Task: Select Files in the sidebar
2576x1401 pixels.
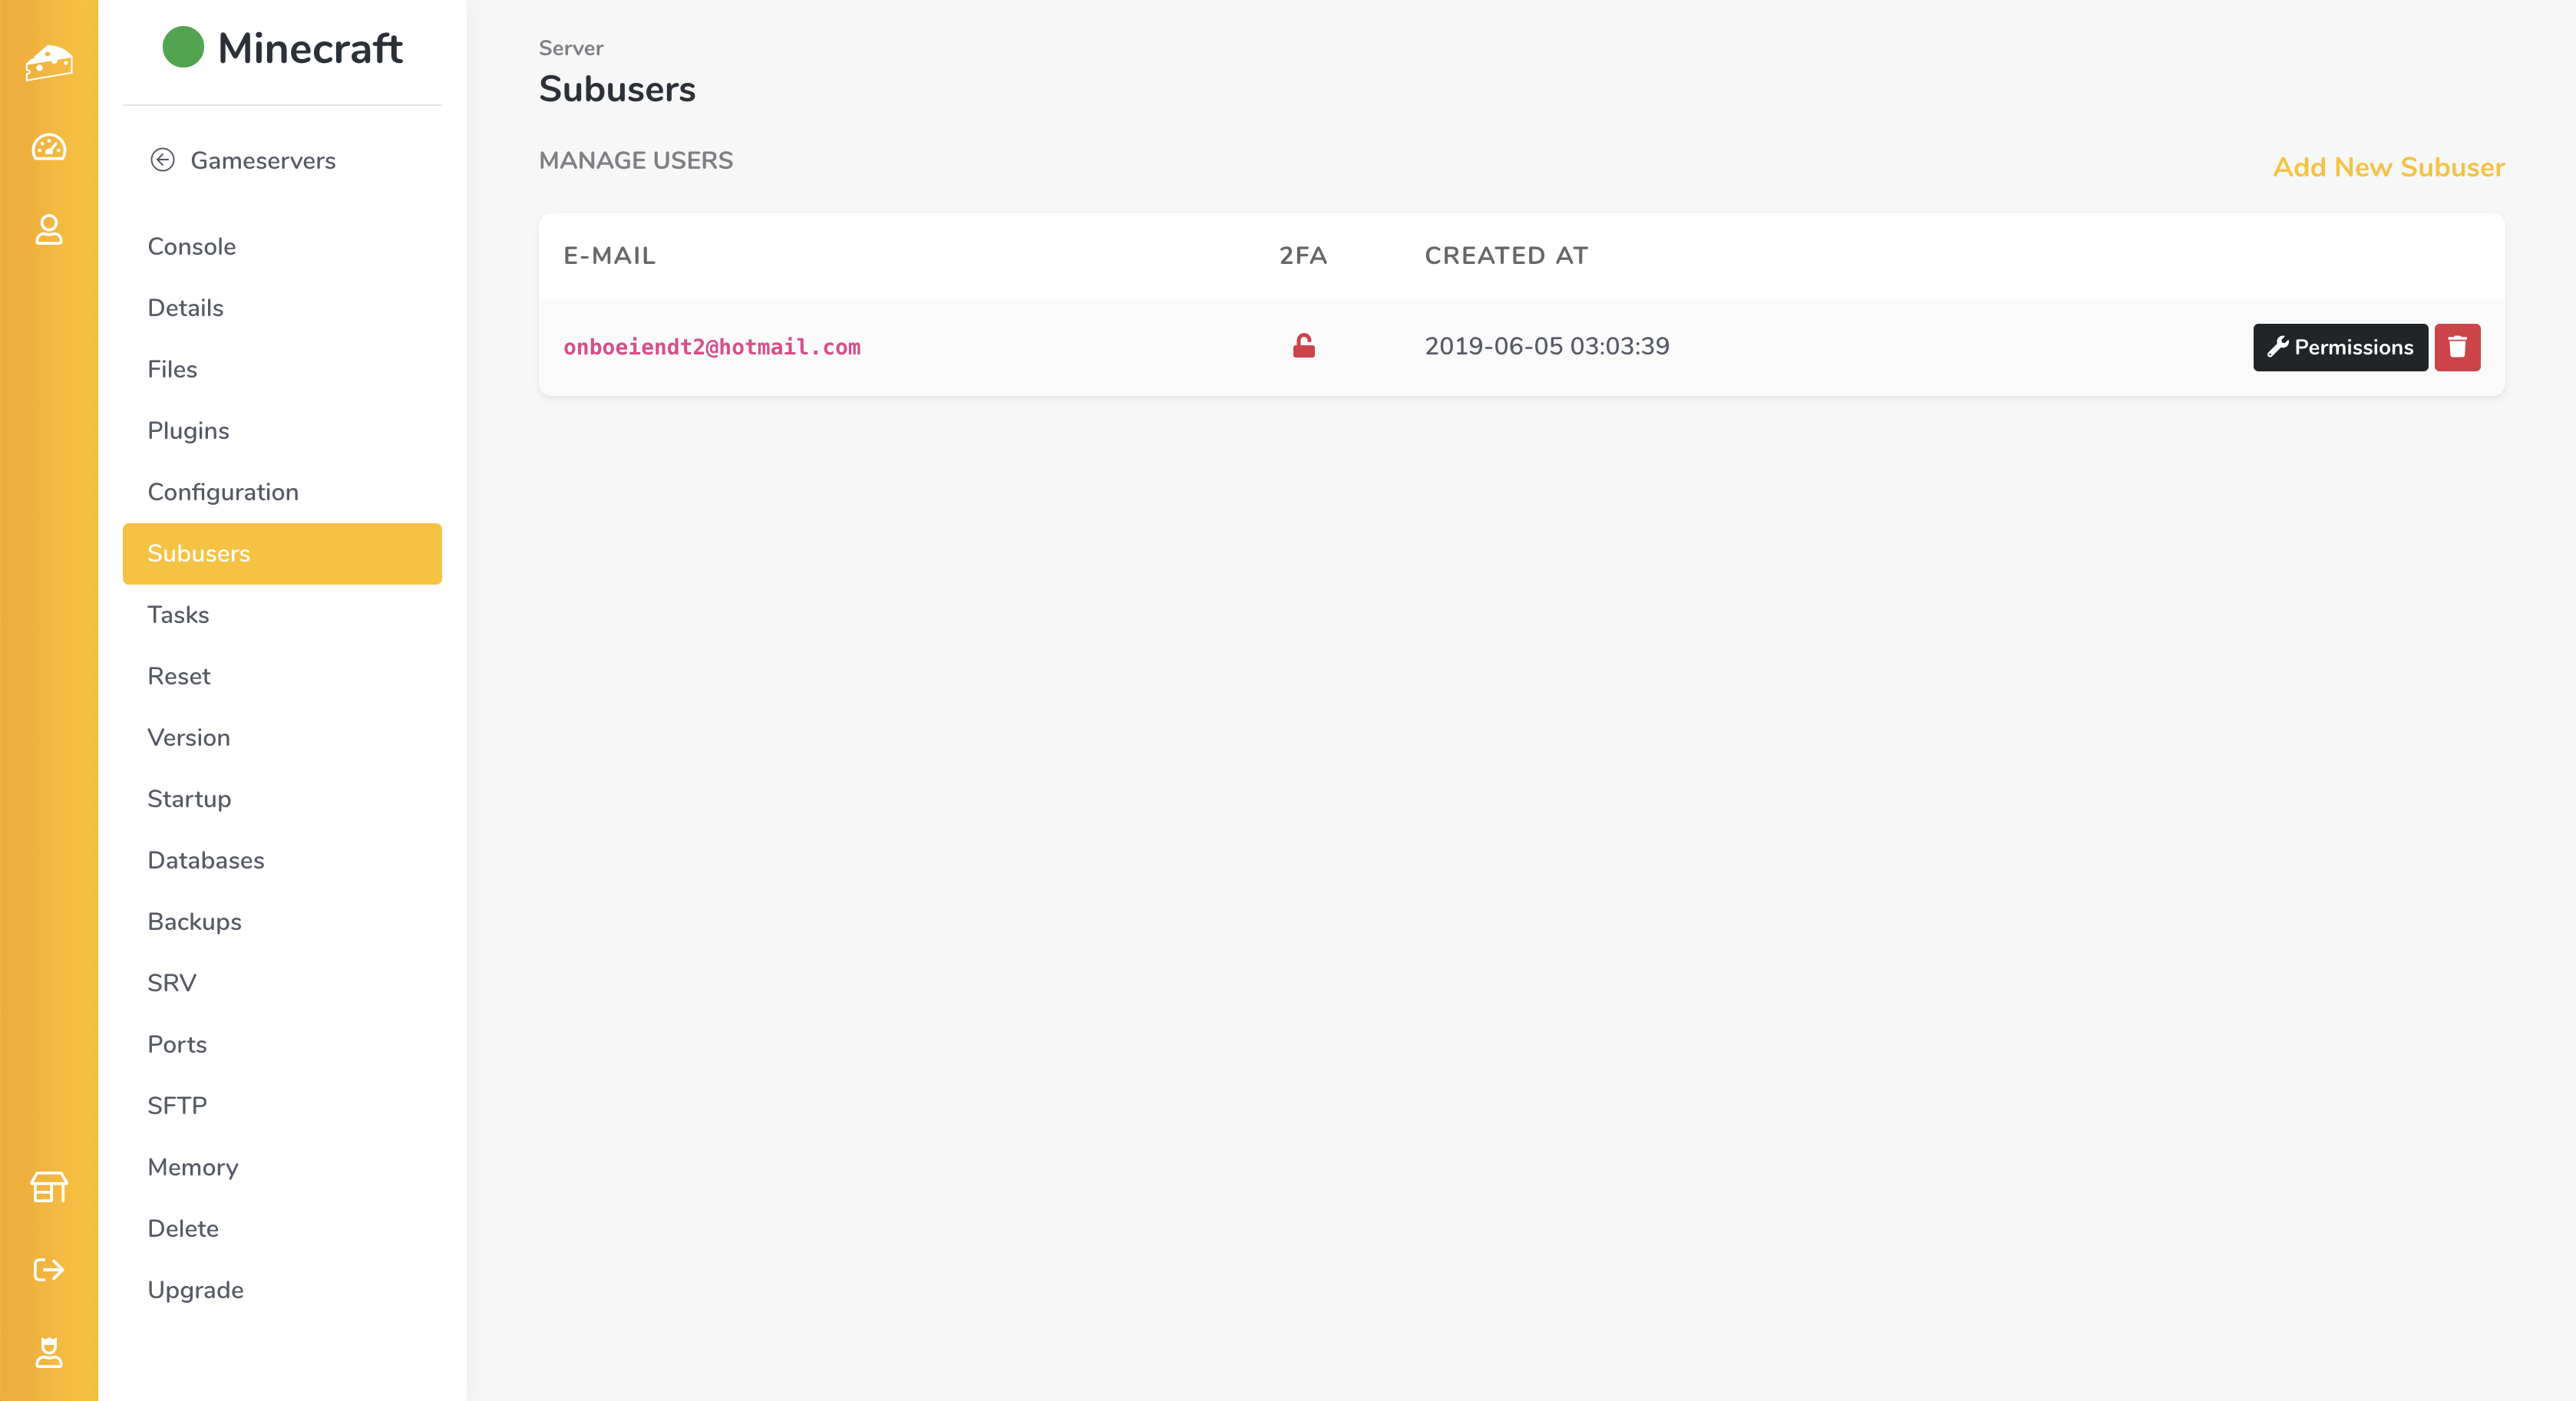Action: pos(172,369)
